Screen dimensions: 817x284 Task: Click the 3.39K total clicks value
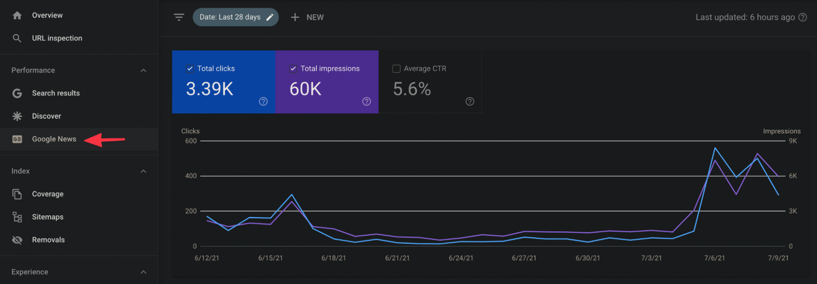pos(210,89)
